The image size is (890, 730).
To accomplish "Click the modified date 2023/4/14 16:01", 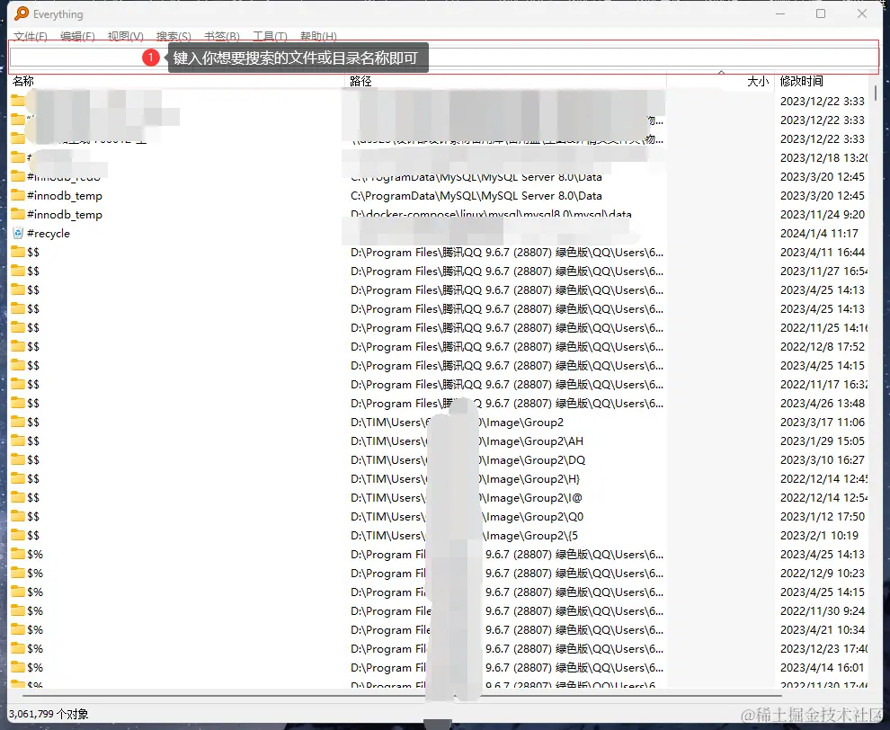I will tap(822, 668).
